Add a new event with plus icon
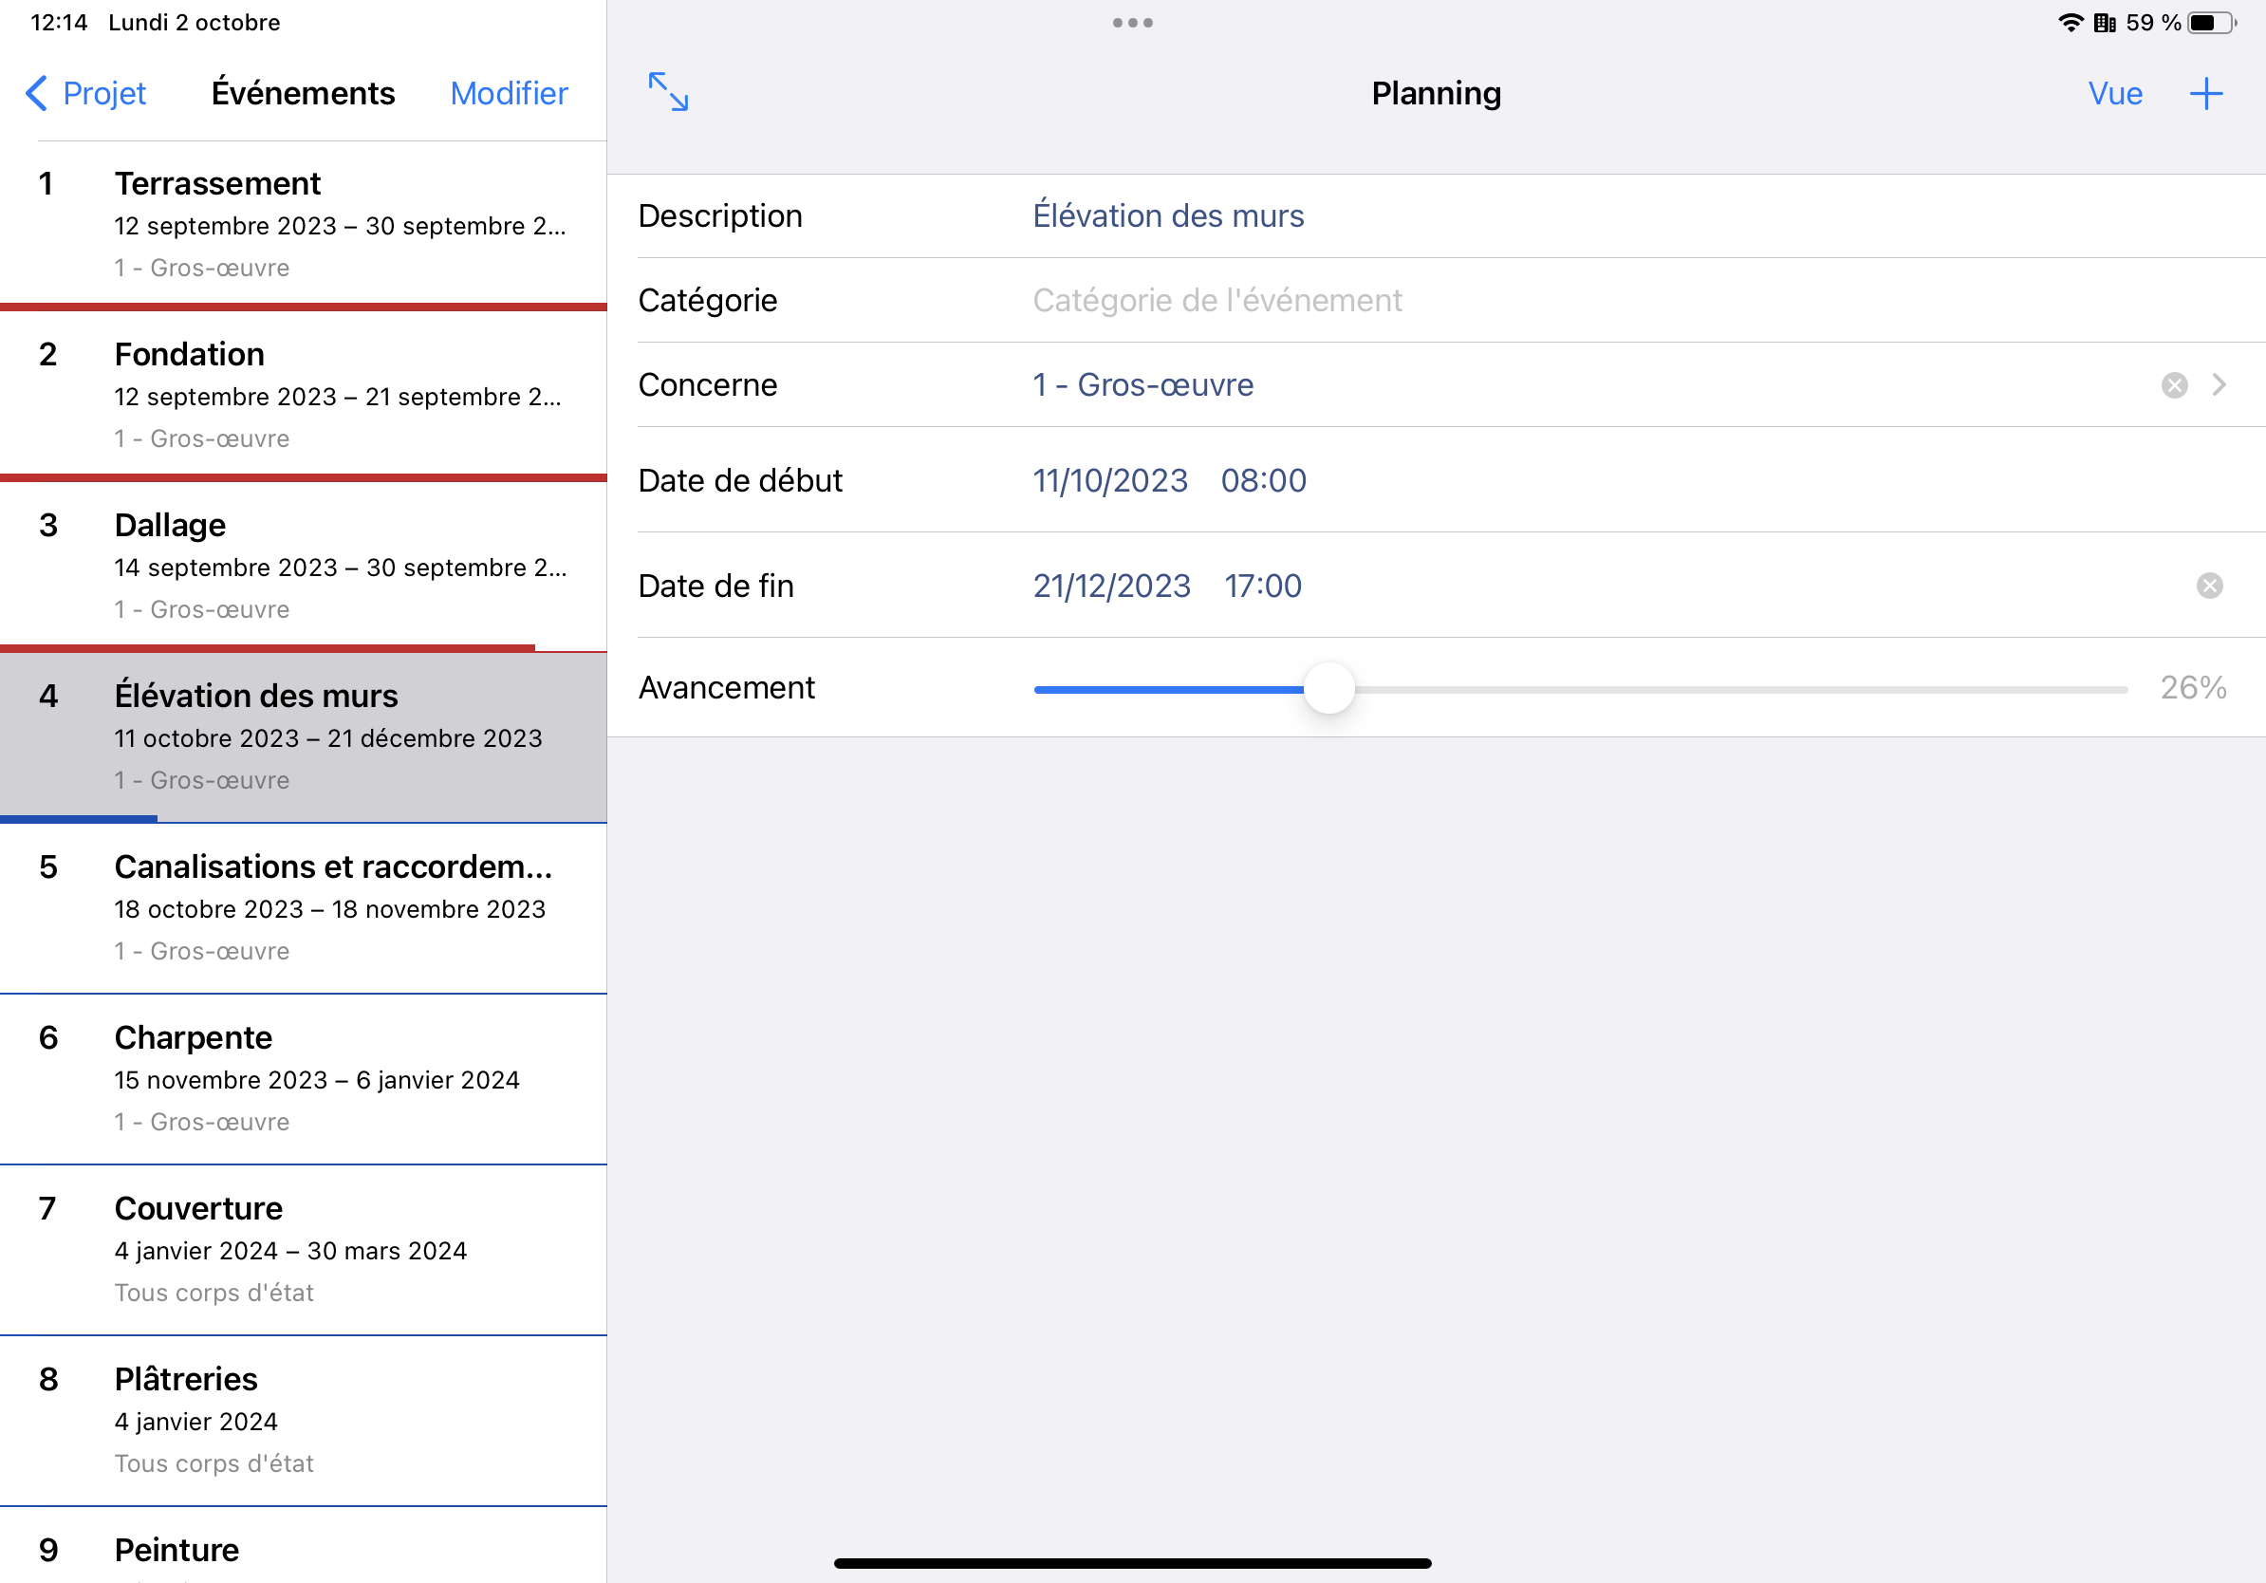2266x1583 pixels. pos(2206,94)
